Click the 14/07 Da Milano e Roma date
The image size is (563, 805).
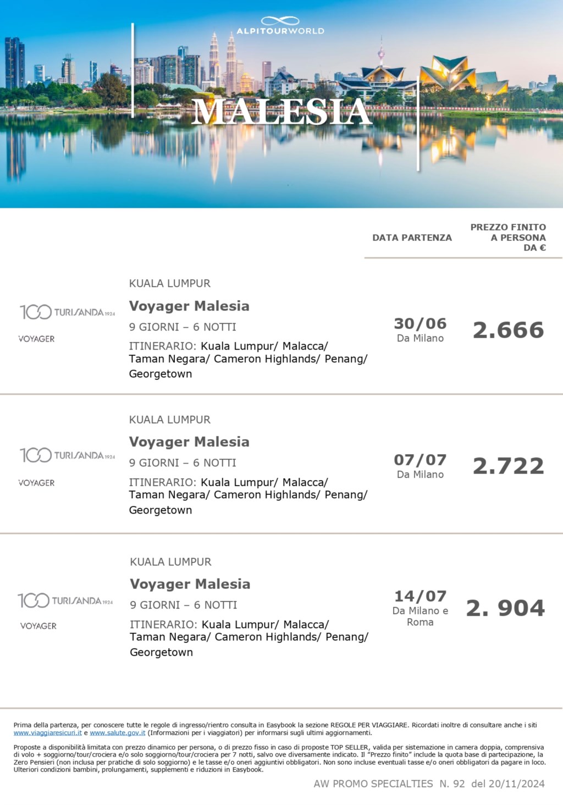coord(421,608)
